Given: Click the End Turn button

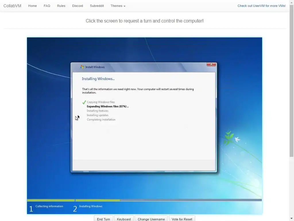Looking at the screenshot, I should 103,219.
